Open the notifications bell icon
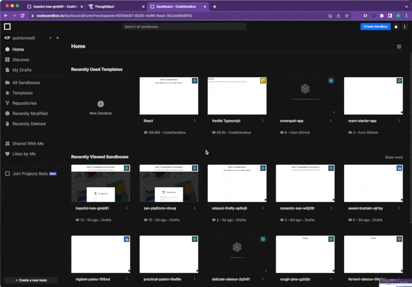412x287 pixels. pos(396,26)
